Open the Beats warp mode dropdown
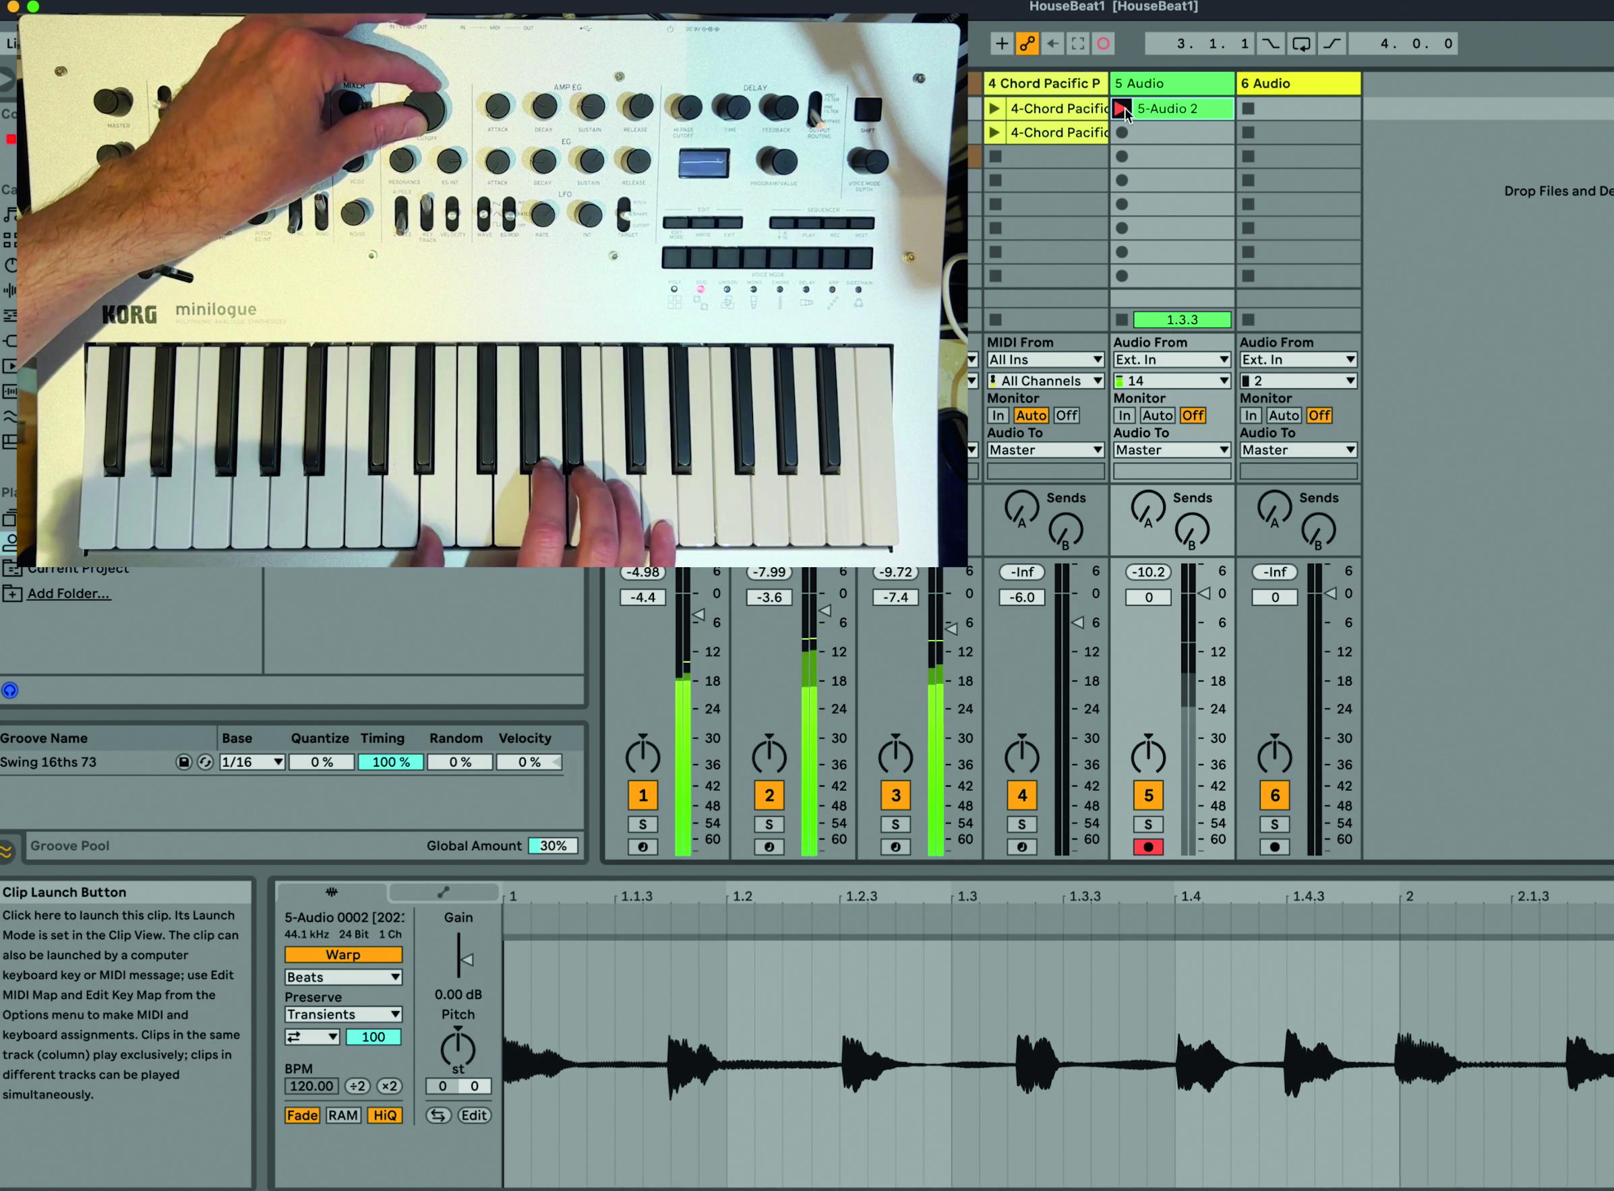Viewport: 1614px width, 1191px height. [343, 977]
